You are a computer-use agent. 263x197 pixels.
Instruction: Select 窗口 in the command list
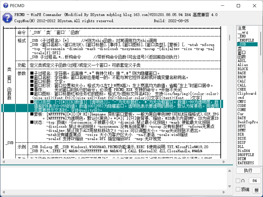pos(241,53)
